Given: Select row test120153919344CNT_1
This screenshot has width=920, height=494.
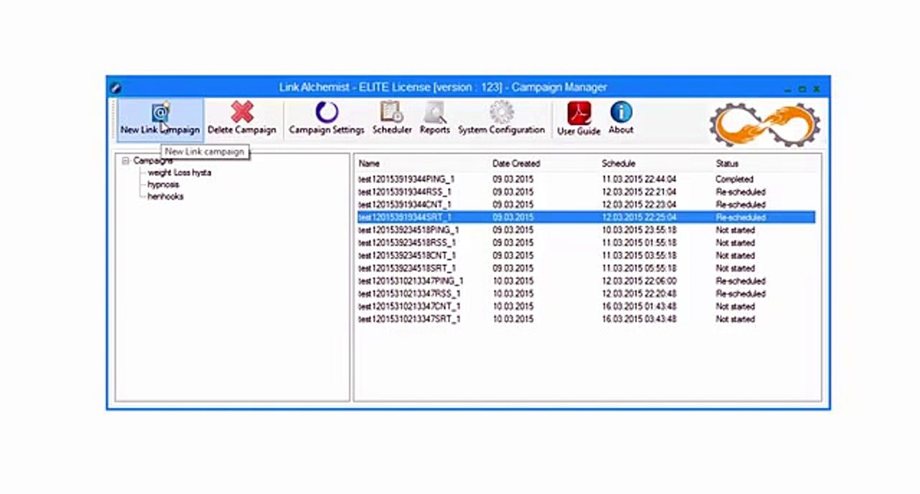Looking at the screenshot, I should point(586,204).
